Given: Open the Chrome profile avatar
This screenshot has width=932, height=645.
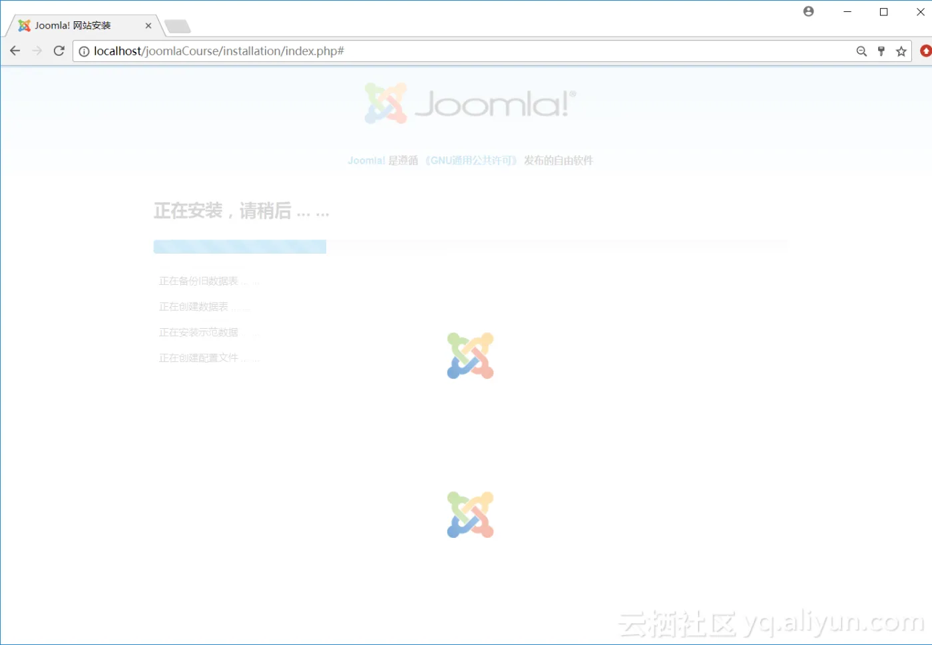Looking at the screenshot, I should (x=809, y=11).
